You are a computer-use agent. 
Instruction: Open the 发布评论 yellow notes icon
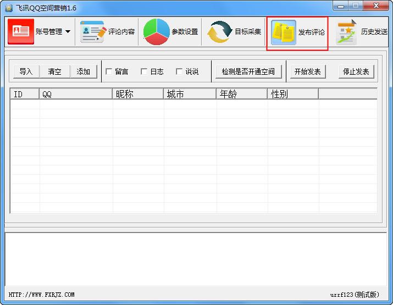284,32
